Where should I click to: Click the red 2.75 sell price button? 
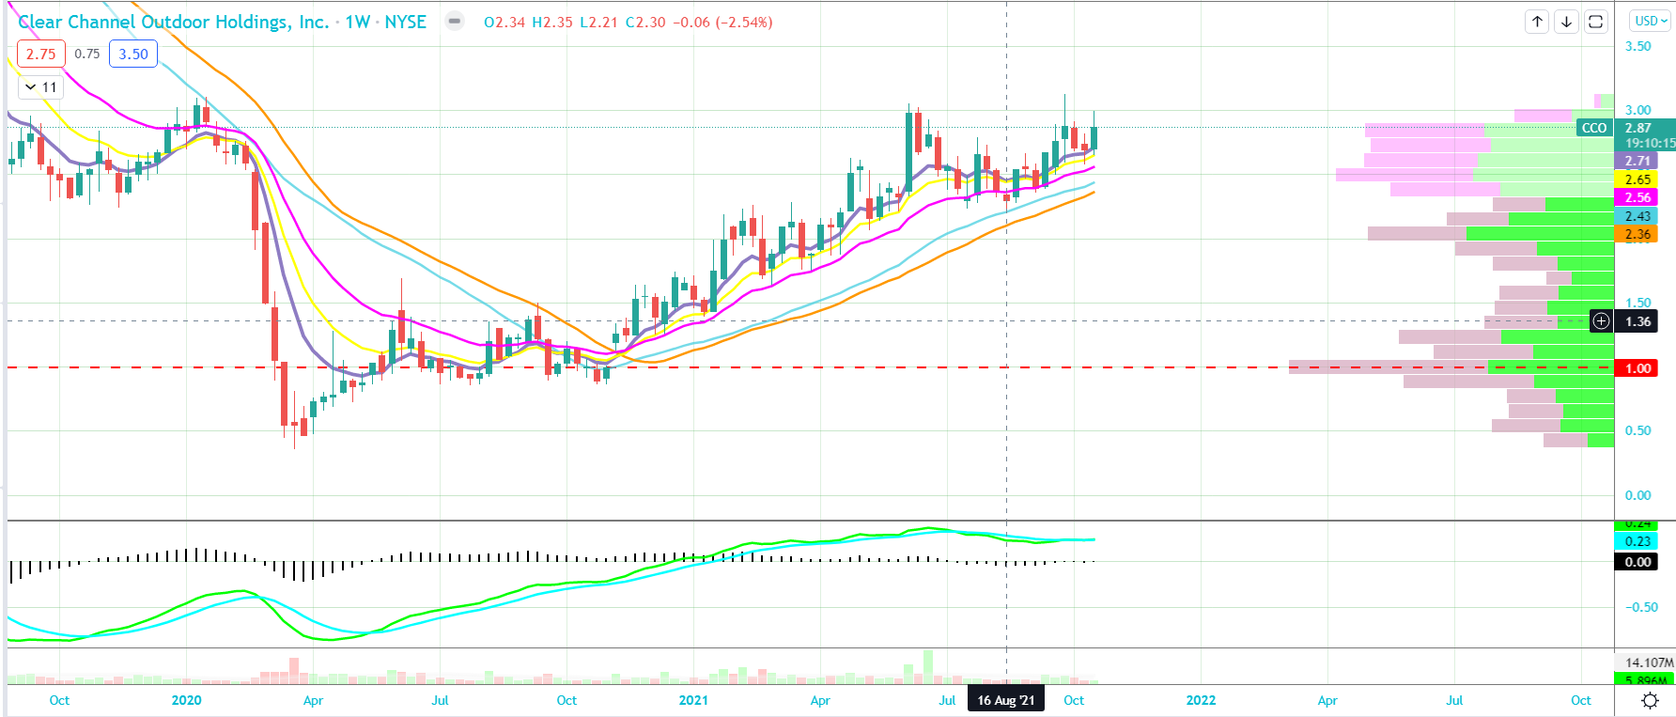[x=40, y=54]
